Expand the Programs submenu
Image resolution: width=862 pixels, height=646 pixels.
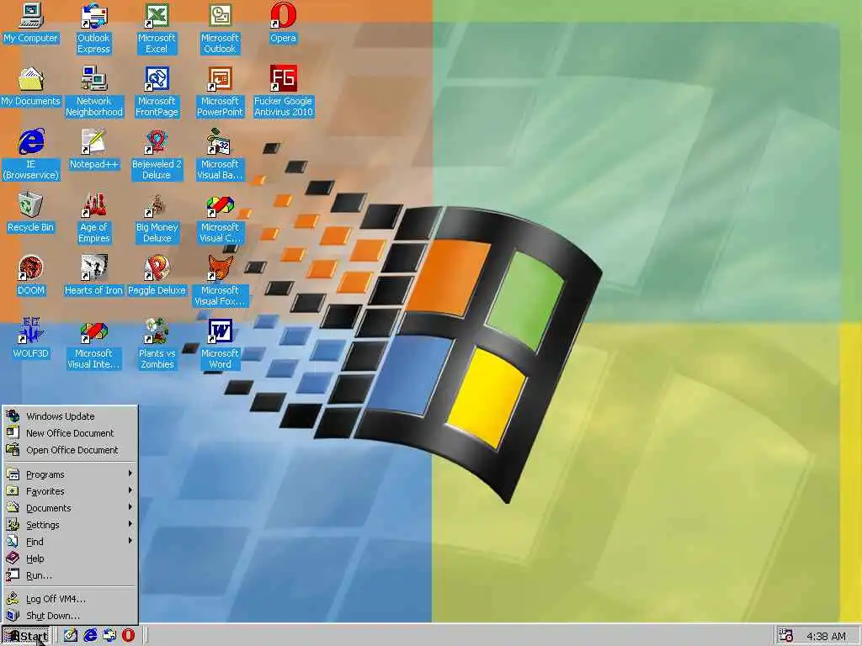70,474
